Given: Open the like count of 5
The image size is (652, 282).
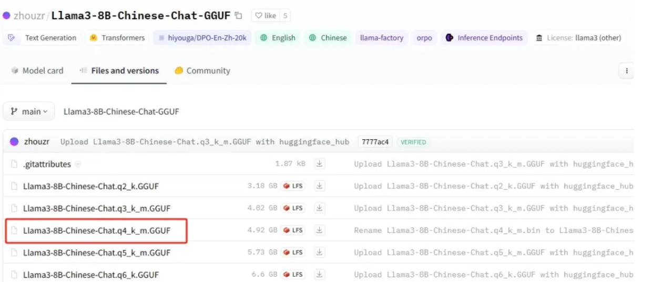Looking at the screenshot, I should 285,16.
